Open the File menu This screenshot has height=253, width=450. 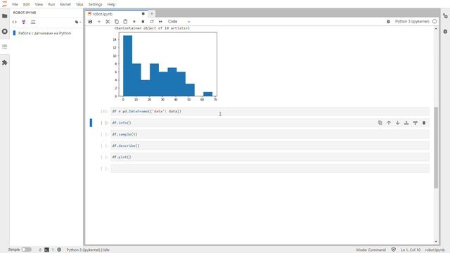(15, 4)
